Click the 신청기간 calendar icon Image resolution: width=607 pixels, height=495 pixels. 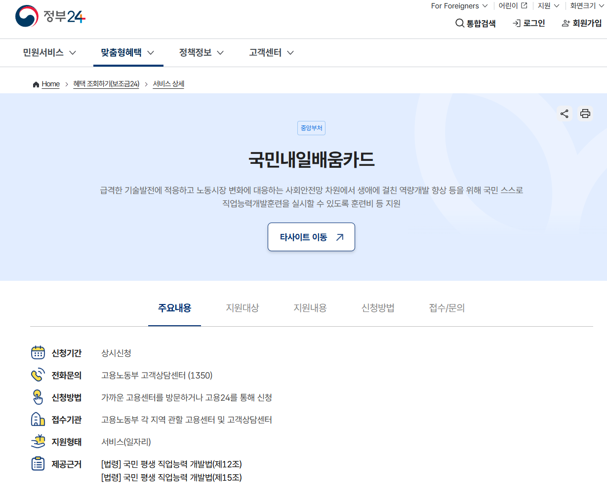click(38, 352)
